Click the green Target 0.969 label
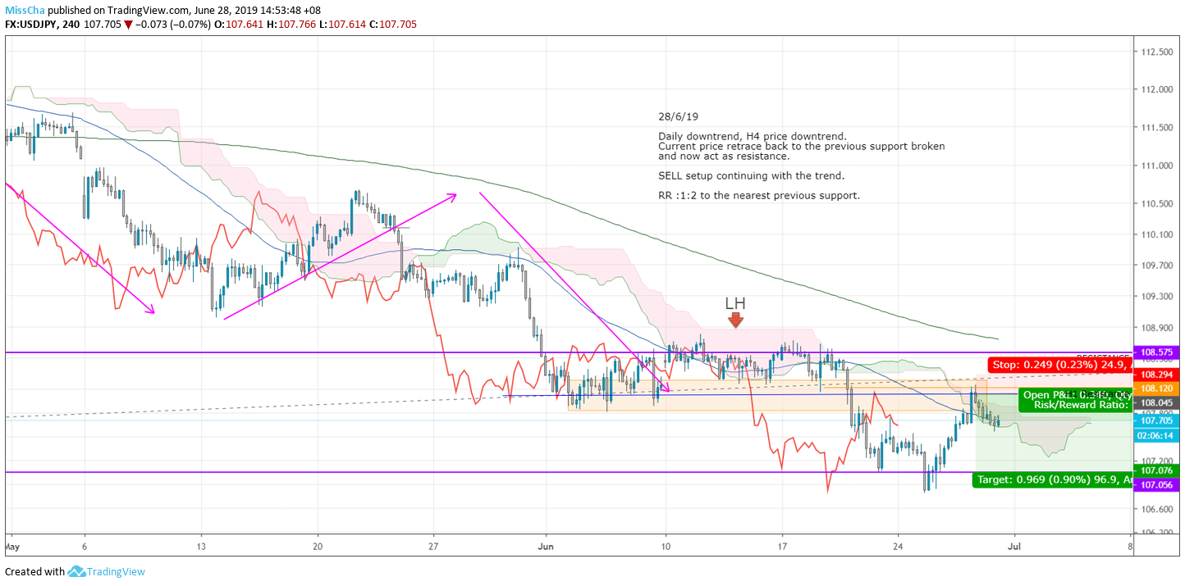The height and width of the screenshot is (586, 1185). pyautogui.click(x=1053, y=479)
